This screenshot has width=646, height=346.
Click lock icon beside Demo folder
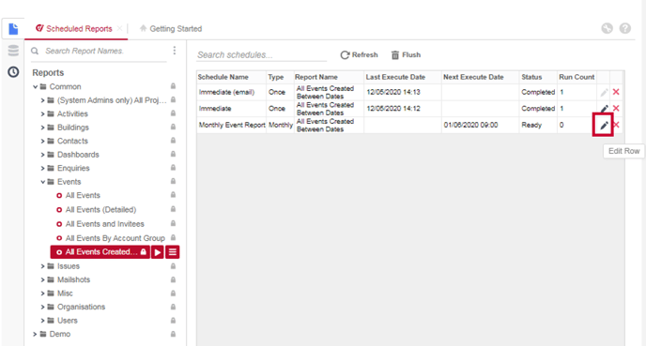tap(173, 334)
